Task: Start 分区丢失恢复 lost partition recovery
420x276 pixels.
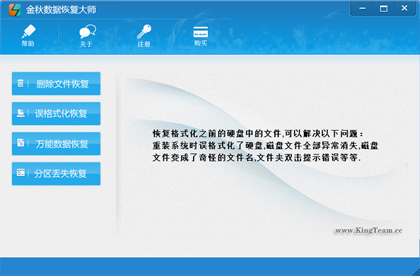Action: (x=56, y=173)
